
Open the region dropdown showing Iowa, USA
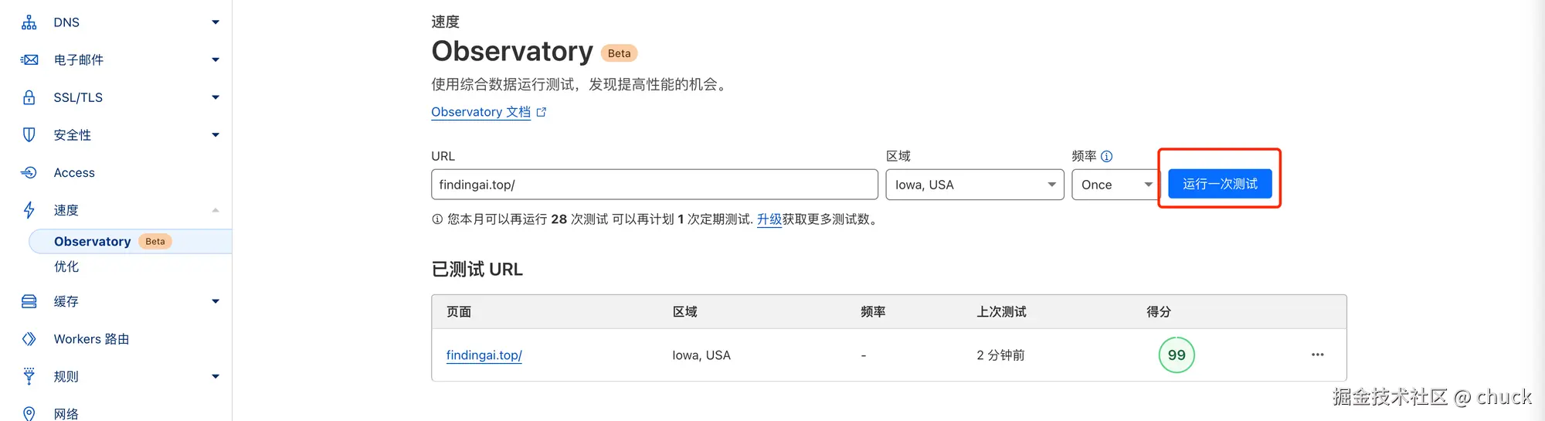click(974, 185)
